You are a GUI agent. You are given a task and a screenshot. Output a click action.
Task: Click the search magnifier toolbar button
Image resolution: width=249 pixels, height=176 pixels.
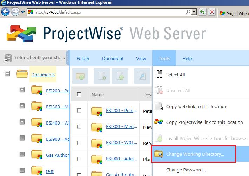pyautogui.click(x=142, y=76)
